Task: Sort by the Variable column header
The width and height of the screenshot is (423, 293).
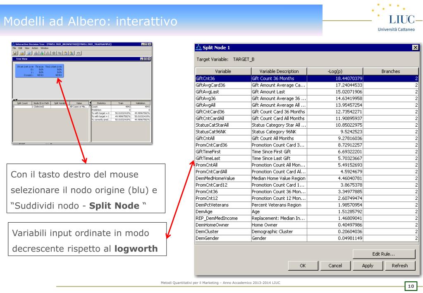Action: pyautogui.click(x=223, y=71)
